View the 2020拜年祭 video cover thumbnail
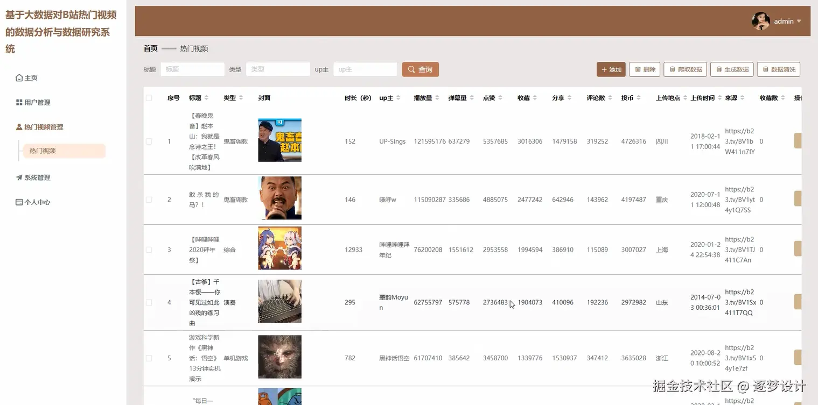 (280, 248)
